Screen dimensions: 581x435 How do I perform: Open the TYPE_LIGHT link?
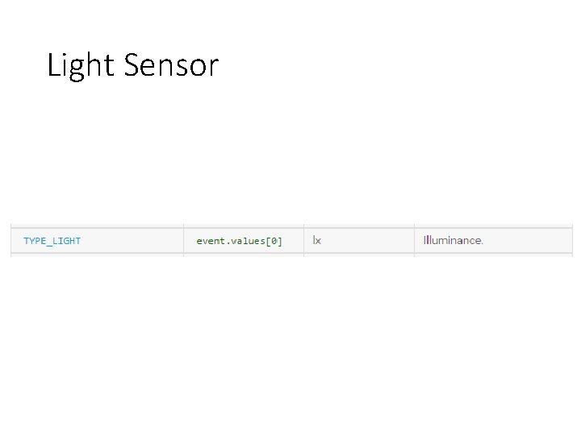click(52, 241)
